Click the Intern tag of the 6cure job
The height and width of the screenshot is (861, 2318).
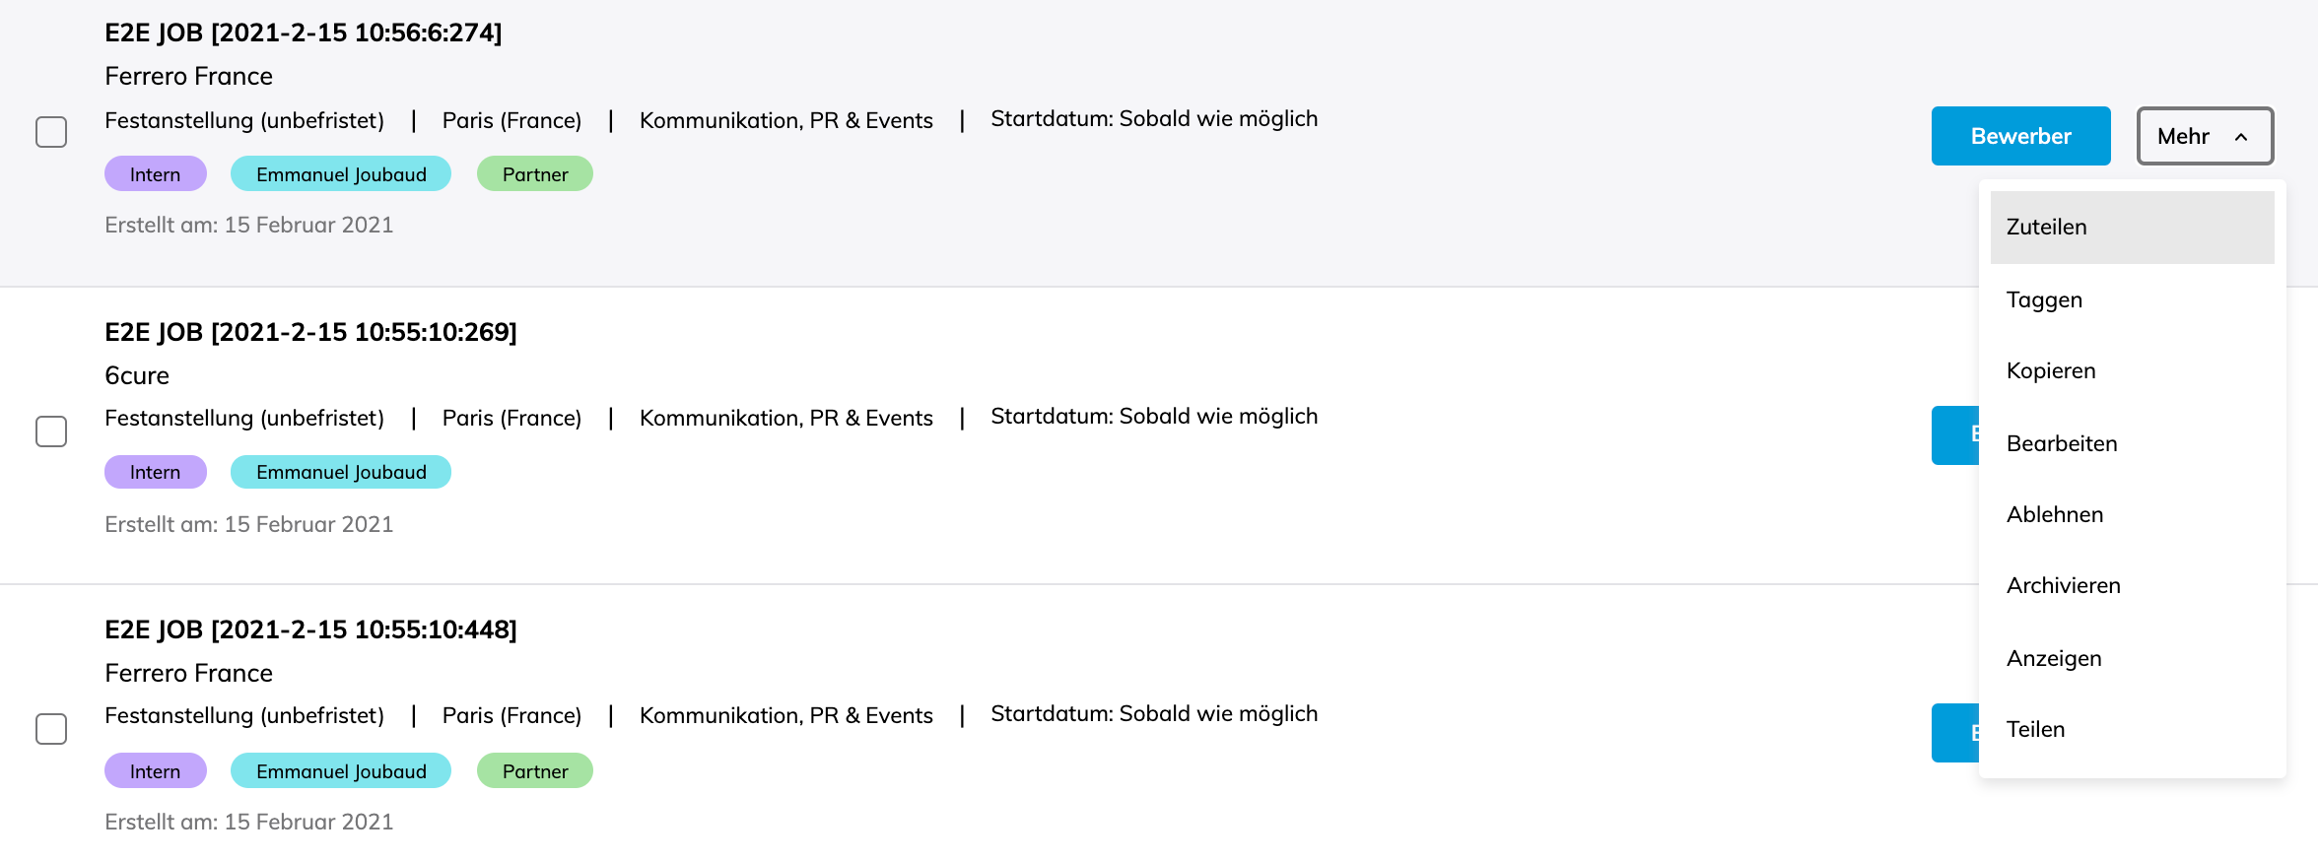(155, 472)
